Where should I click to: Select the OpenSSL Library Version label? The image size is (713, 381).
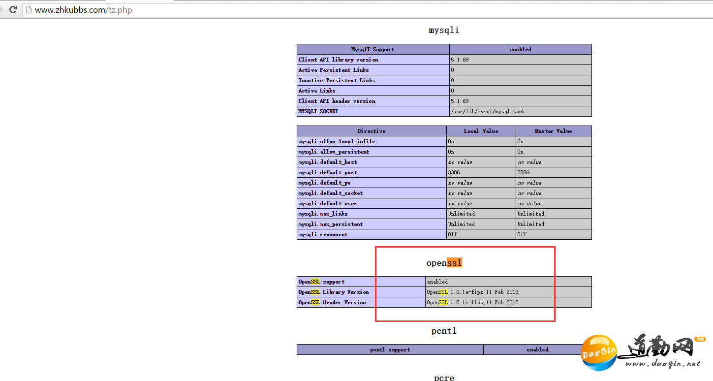334,292
